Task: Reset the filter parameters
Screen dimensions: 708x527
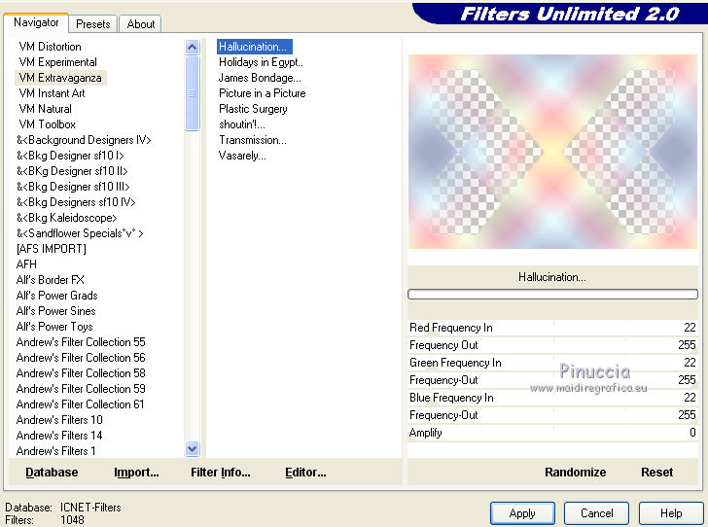Action: click(x=657, y=473)
